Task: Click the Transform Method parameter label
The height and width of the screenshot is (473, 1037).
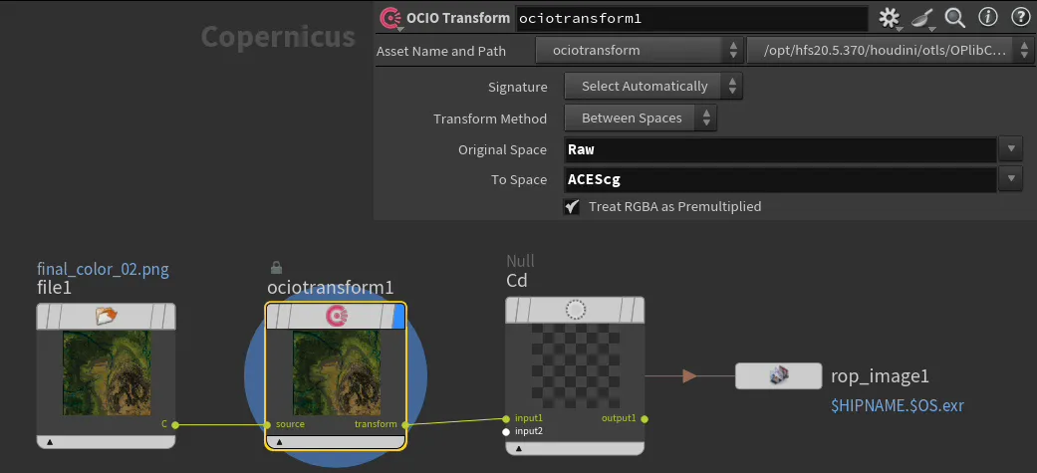Action: [x=490, y=119]
